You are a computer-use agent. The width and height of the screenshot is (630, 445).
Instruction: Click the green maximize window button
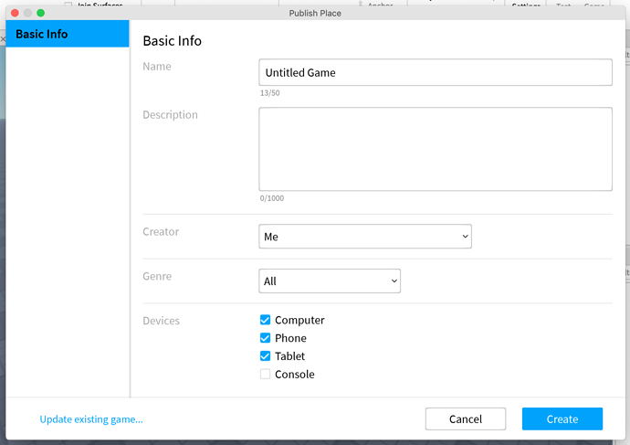coord(40,13)
